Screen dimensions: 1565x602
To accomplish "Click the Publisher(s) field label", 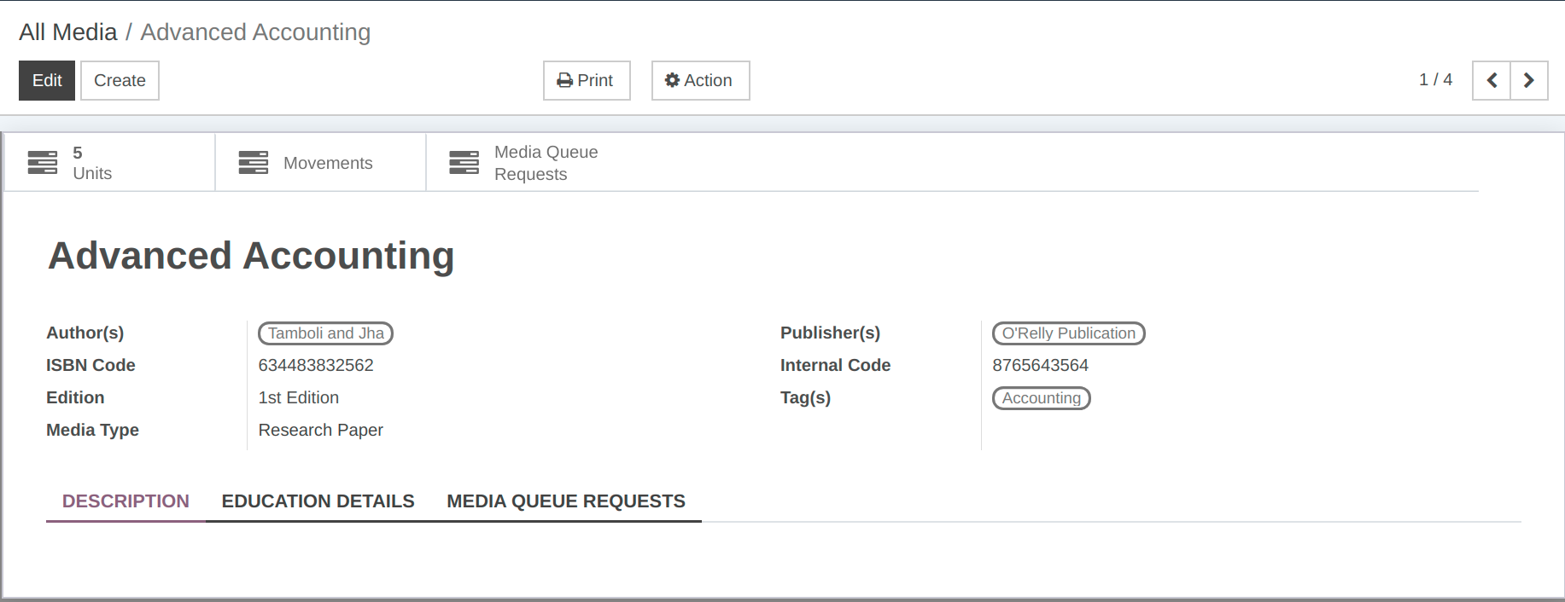I will coord(830,333).
